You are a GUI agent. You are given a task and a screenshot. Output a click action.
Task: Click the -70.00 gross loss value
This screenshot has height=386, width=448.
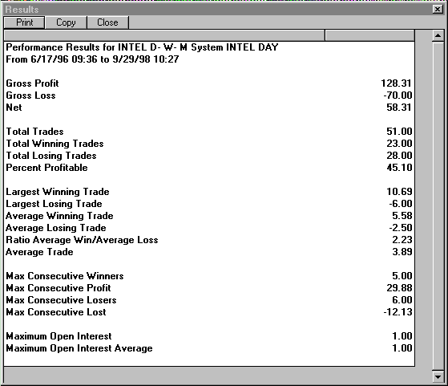click(x=398, y=95)
